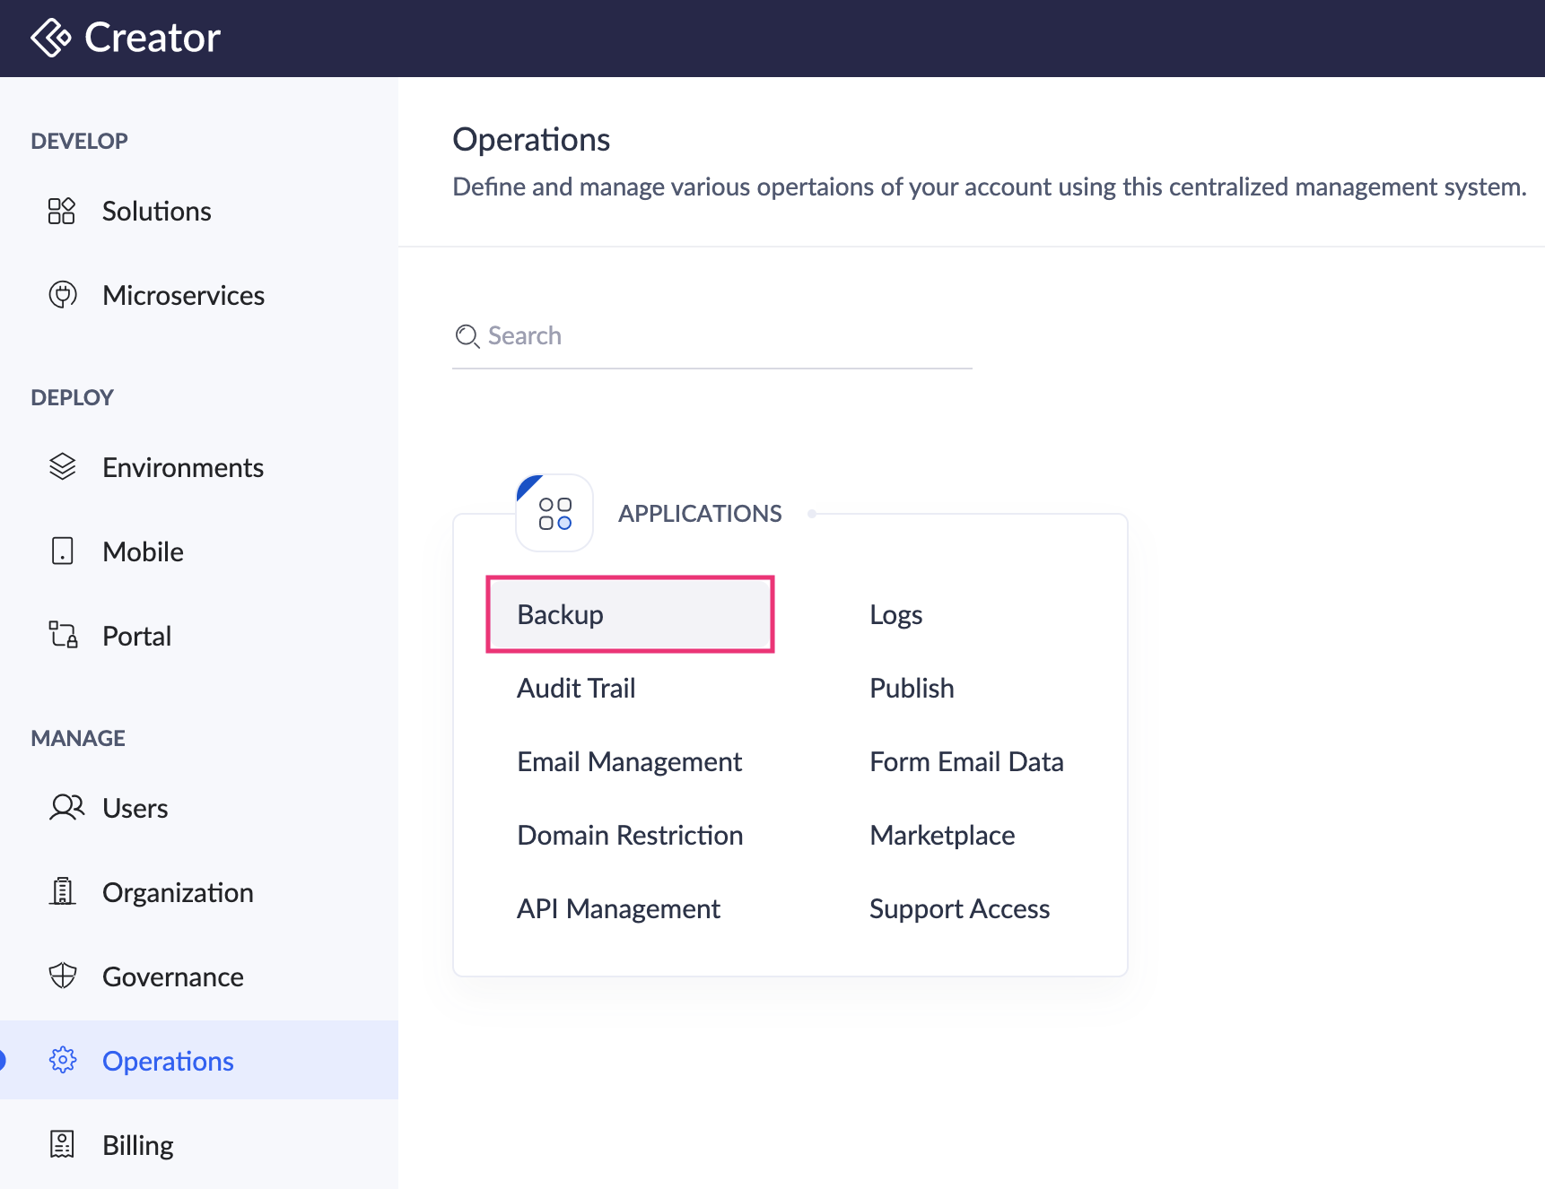This screenshot has width=1545, height=1189.
Task: Go to API Management
Action: click(x=618, y=908)
